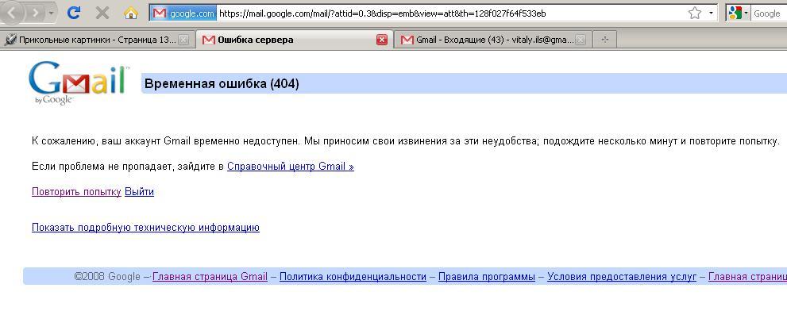
Task: Close the Ошибка сервера tab
Action: [x=382, y=40]
